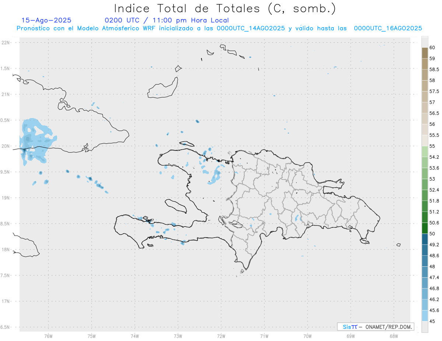The image size is (442, 341).
Task: Click the '22N' latitude label
Action: (x=6, y=42)
